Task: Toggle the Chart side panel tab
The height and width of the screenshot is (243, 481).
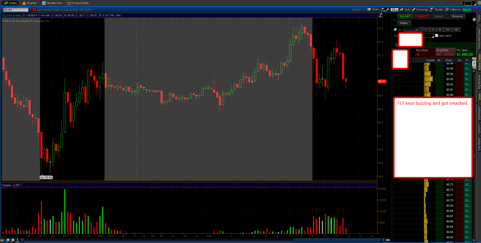Action: pos(479,97)
